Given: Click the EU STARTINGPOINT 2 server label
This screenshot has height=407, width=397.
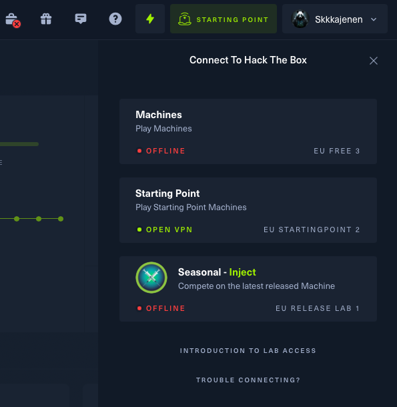Looking at the screenshot, I should pyautogui.click(x=312, y=230).
